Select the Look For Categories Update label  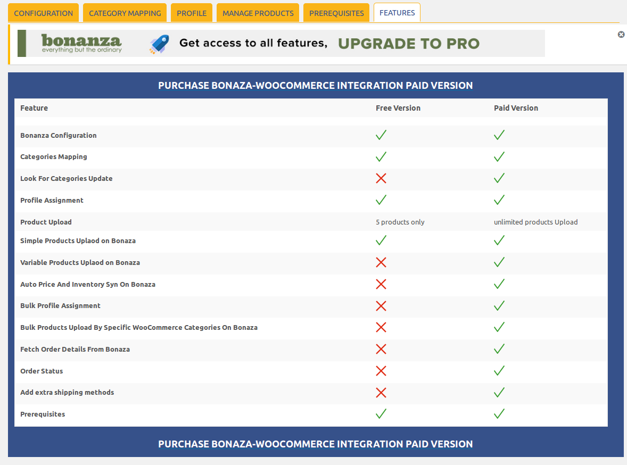click(67, 178)
